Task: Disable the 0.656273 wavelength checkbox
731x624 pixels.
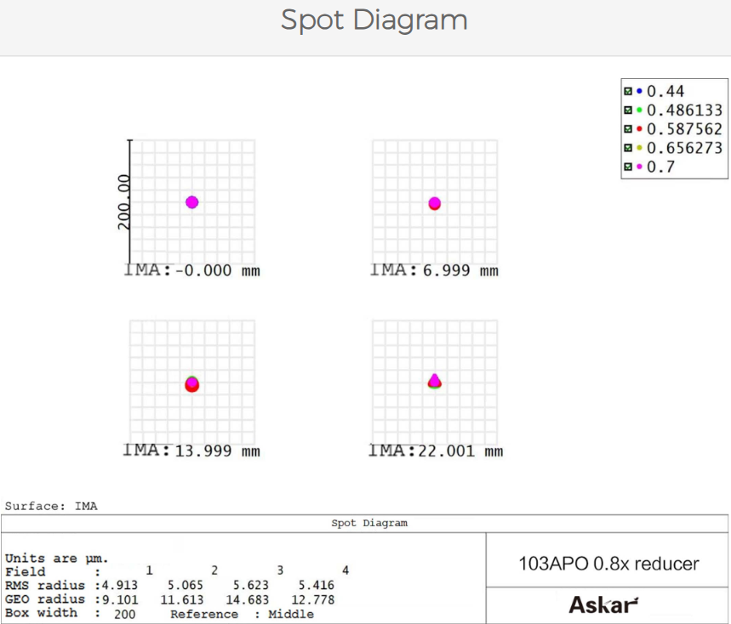Action: click(627, 148)
